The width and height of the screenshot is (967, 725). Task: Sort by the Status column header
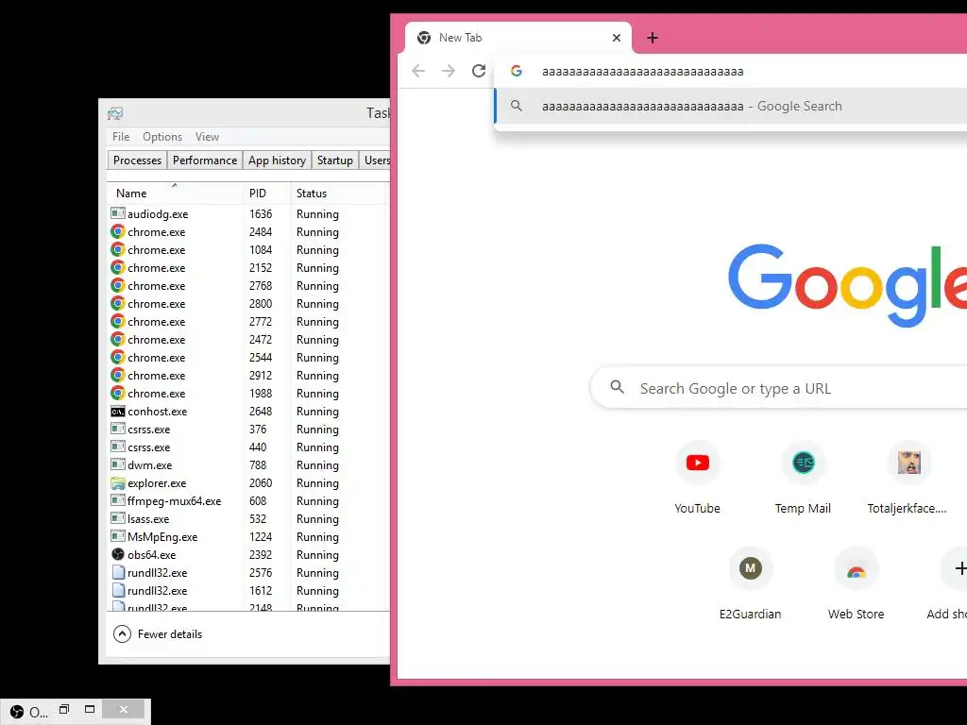[x=337, y=193]
